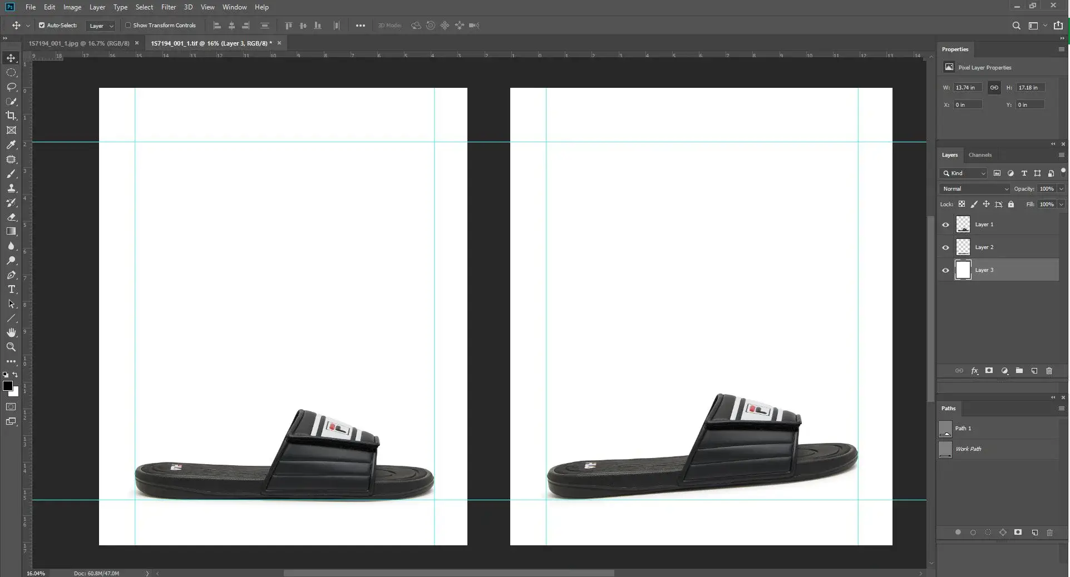Click the foreground color swatch
The width and height of the screenshot is (1070, 577).
pos(8,386)
